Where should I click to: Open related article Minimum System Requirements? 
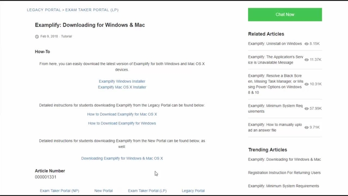275,109
